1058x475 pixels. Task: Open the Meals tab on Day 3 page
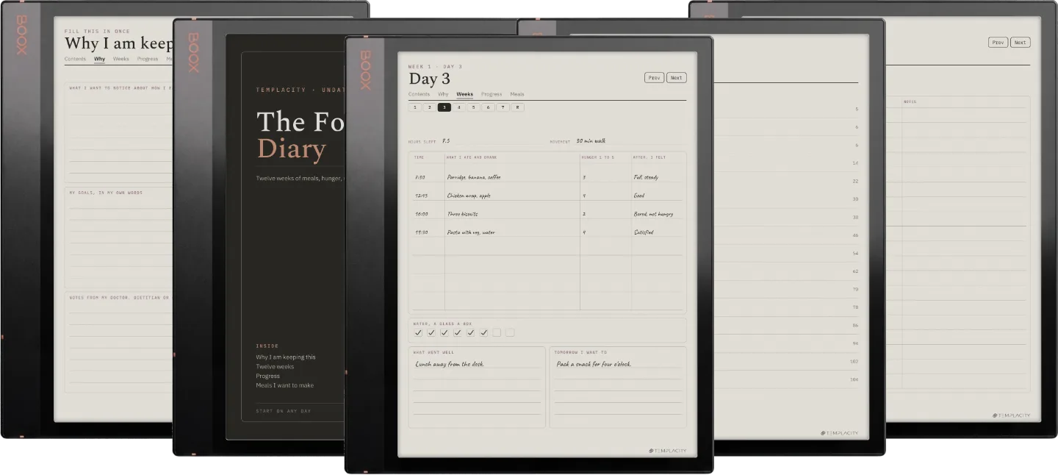[x=517, y=94]
